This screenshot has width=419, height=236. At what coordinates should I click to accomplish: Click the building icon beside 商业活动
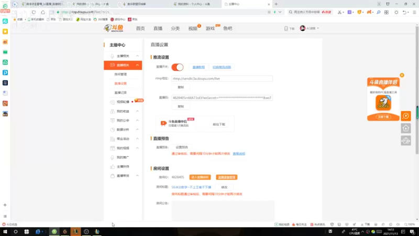pos(112,139)
